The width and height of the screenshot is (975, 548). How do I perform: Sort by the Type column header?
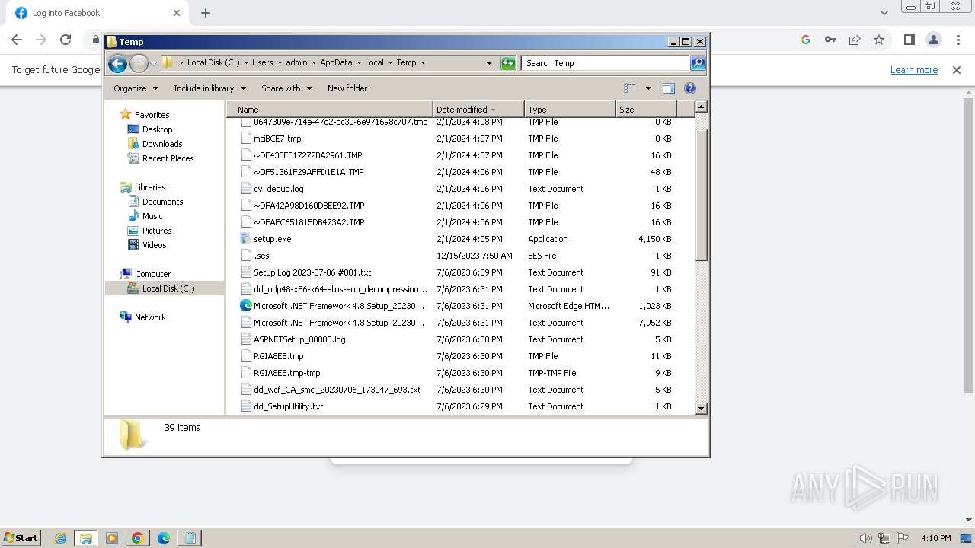click(570, 110)
